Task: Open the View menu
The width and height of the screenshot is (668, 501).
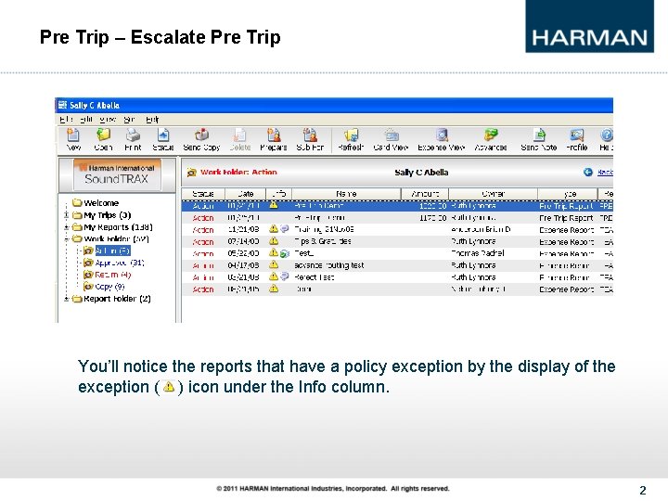Action: [x=108, y=120]
